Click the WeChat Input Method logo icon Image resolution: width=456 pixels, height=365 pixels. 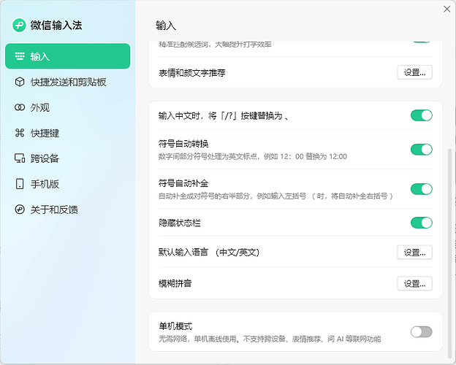[x=19, y=25]
